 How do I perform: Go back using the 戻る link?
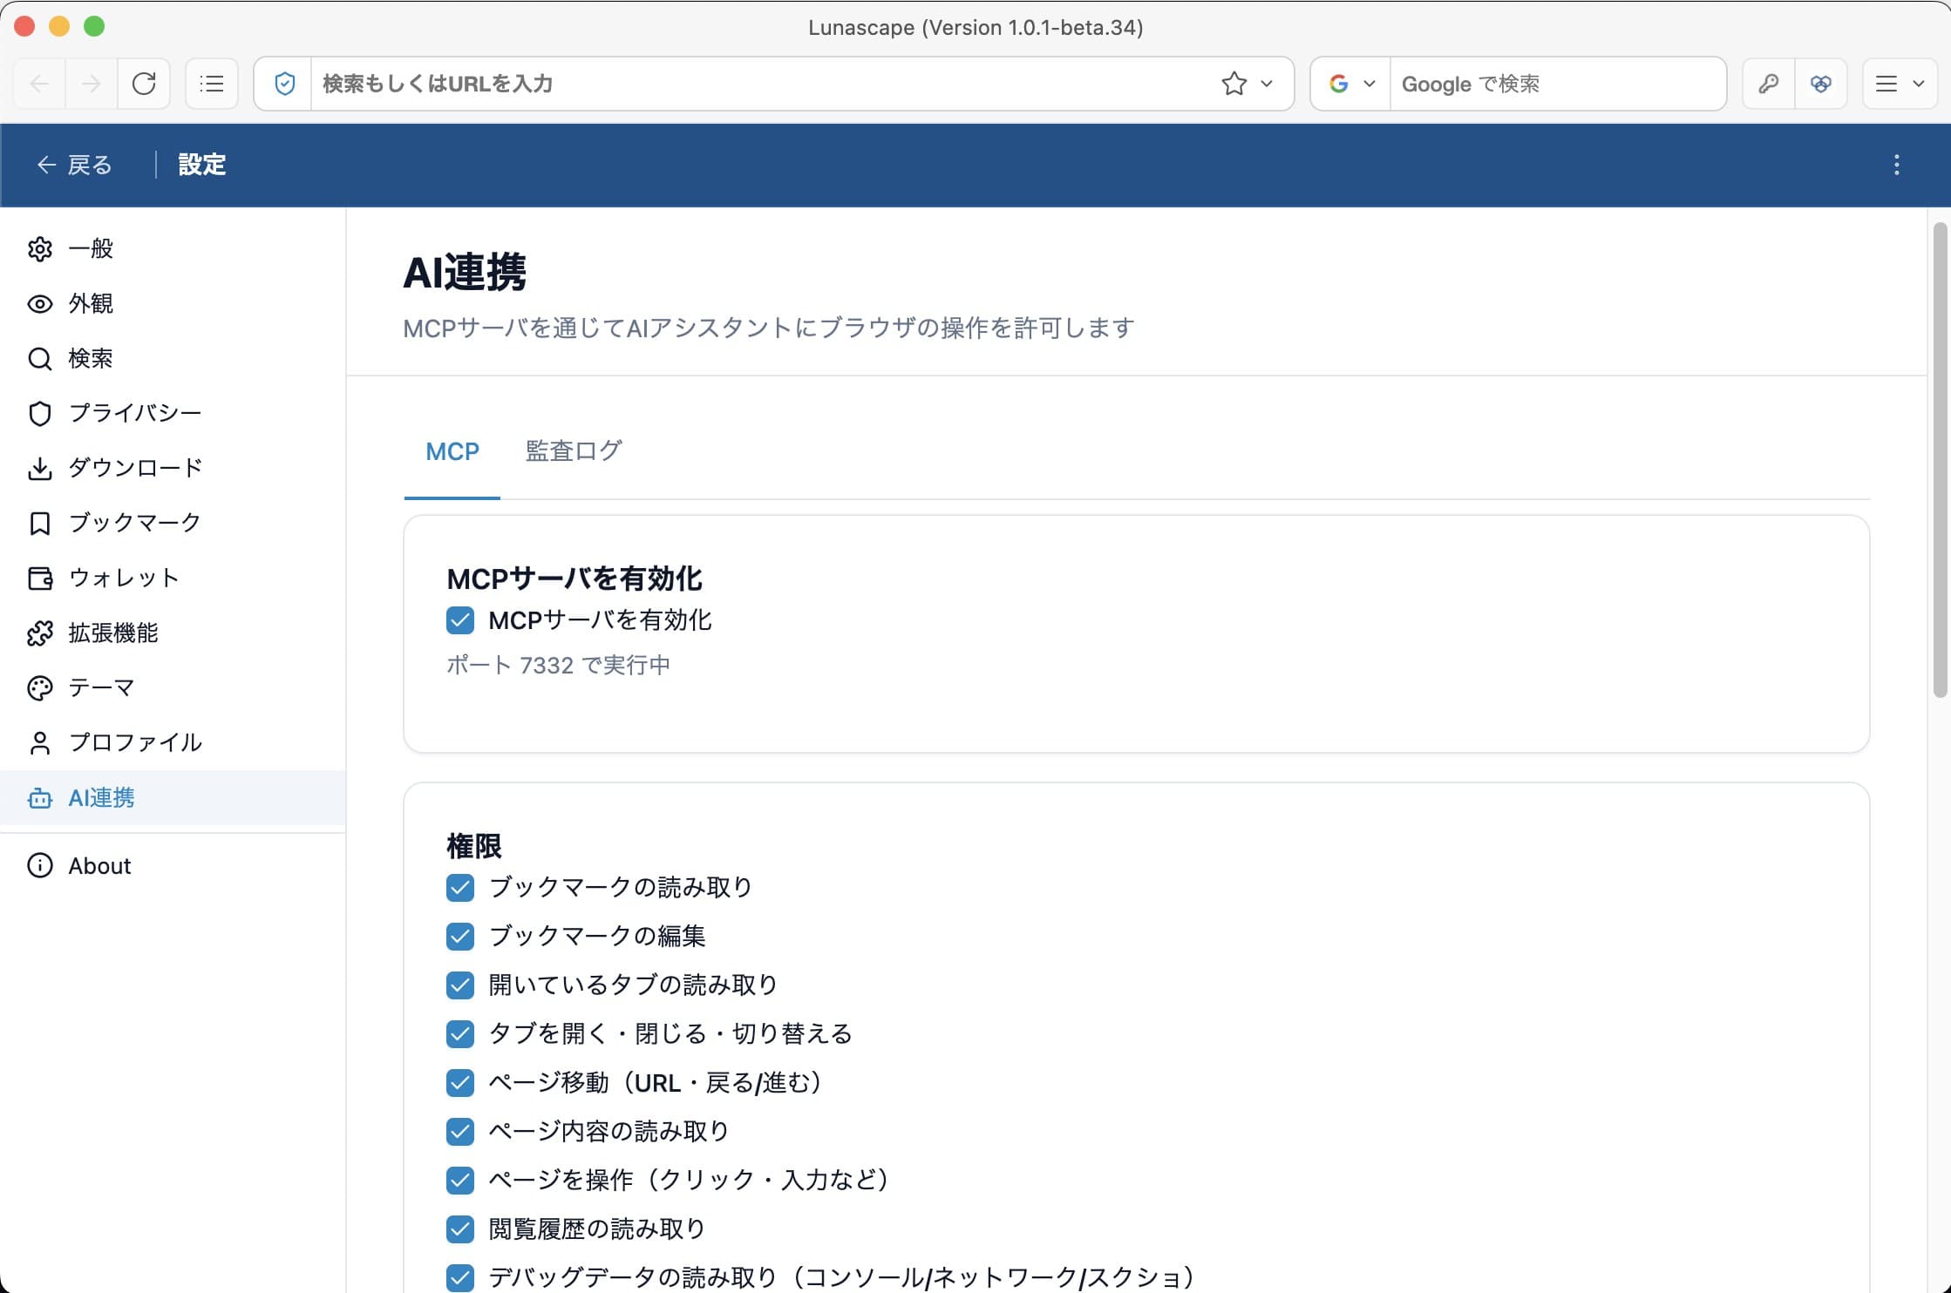(74, 165)
